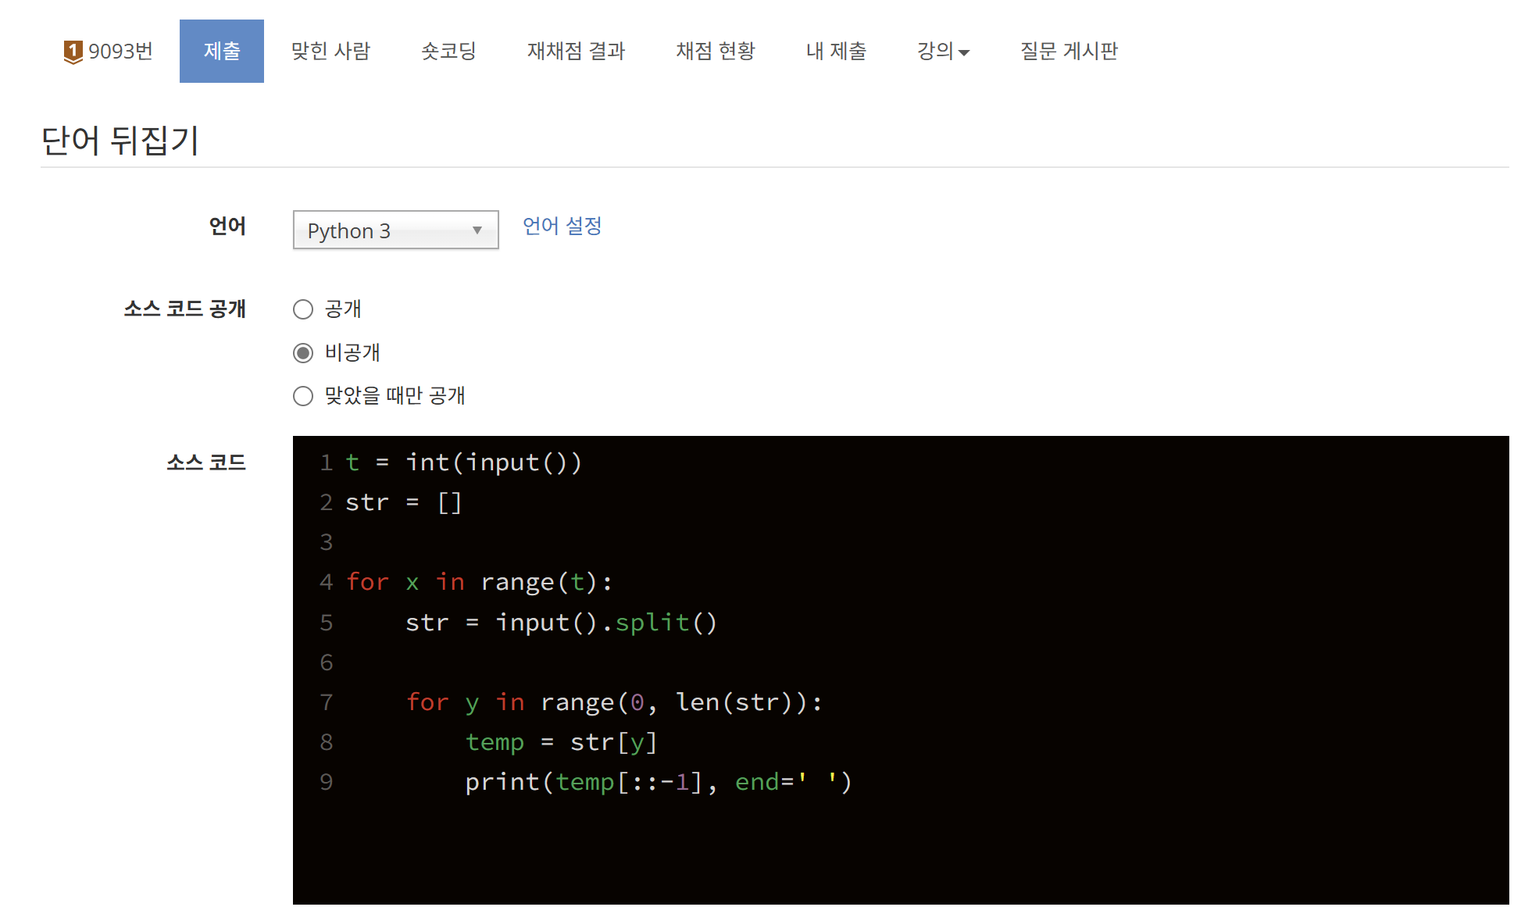Click the bronze tier badge icon
The height and width of the screenshot is (914, 1539).
coord(73,52)
